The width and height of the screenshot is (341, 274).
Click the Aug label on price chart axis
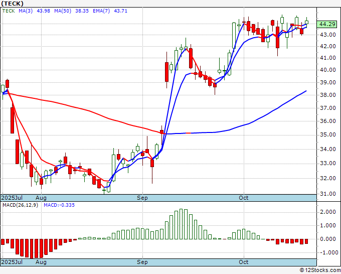[x=41, y=198]
